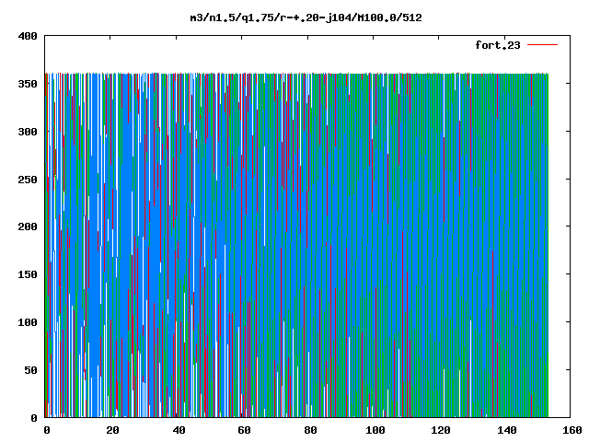Click the y-axis label 150
Viewport: 589px width, 442px height.
(28, 274)
